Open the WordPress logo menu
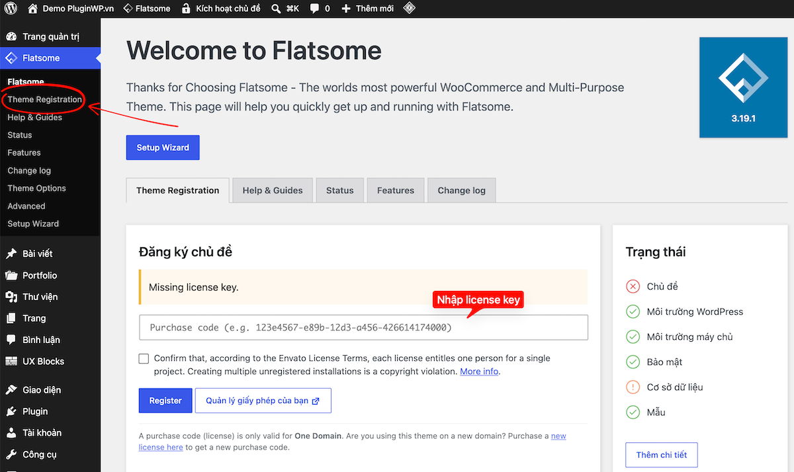794x472 pixels. click(x=11, y=9)
